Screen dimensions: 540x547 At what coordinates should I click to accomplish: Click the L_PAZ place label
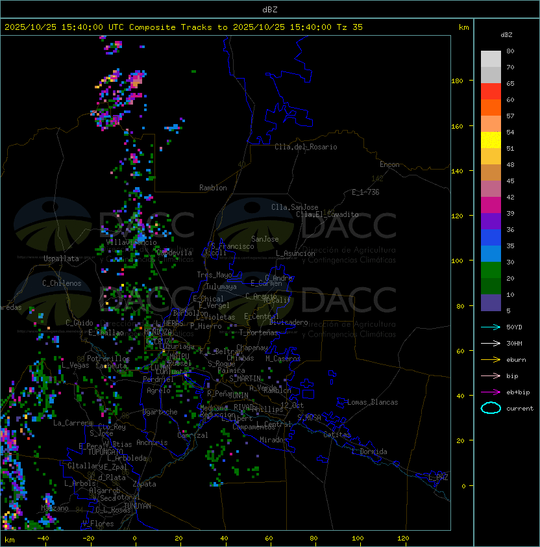click(438, 477)
